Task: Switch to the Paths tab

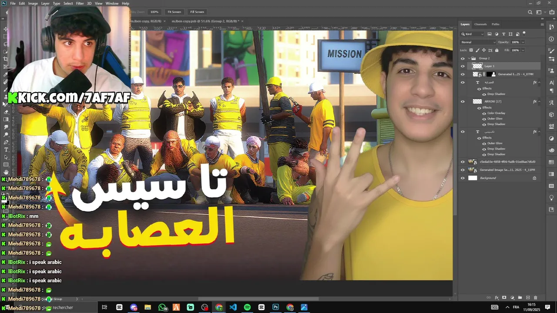Action: (x=496, y=24)
